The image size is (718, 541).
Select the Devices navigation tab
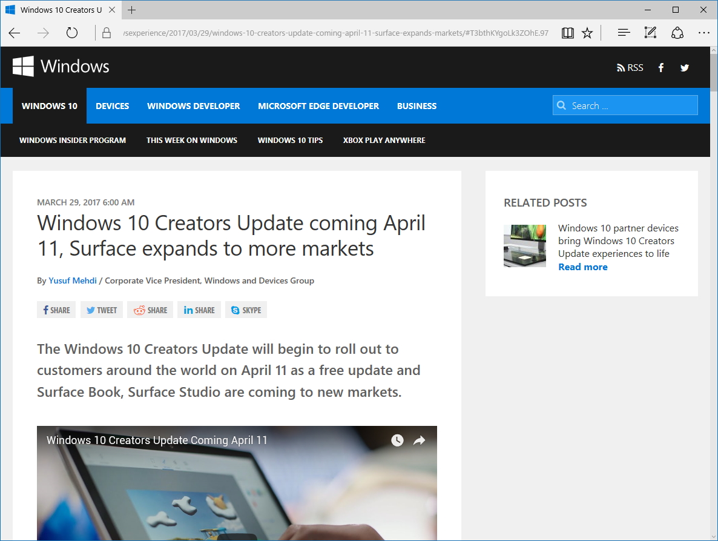[112, 106]
